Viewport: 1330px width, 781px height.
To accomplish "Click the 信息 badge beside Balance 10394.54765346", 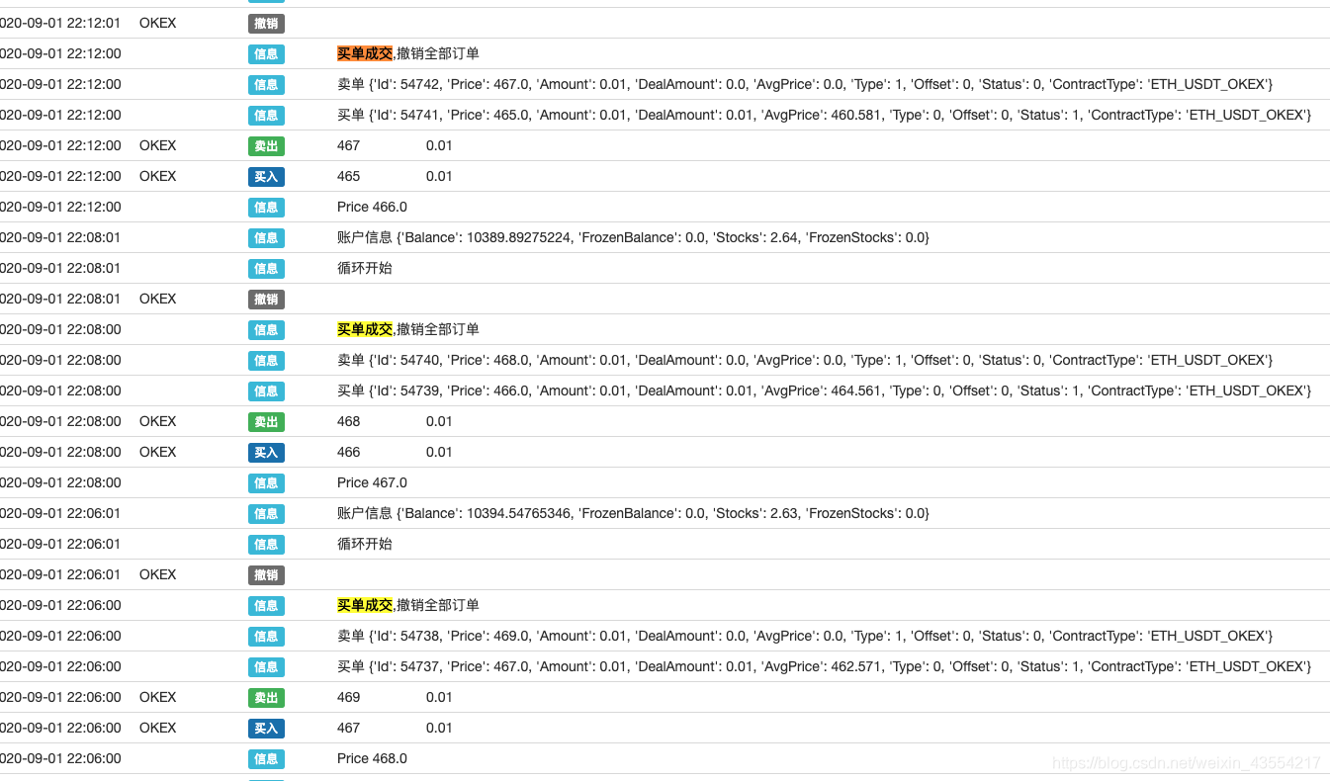I will pyautogui.click(x=266, y=513).
